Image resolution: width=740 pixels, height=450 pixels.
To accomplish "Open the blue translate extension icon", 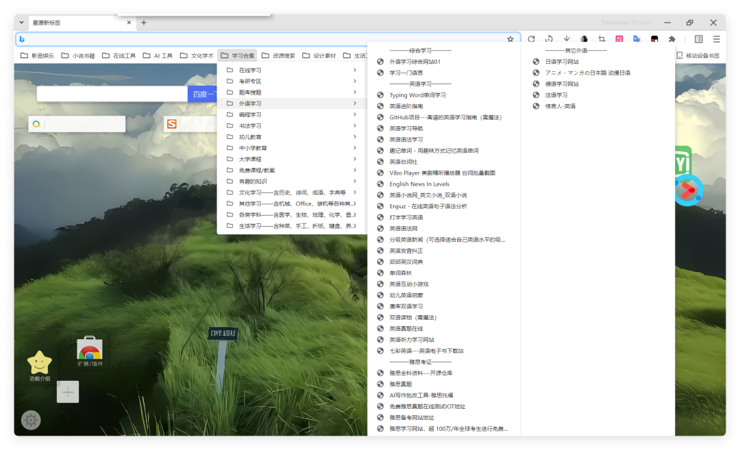I will [637, 39].
